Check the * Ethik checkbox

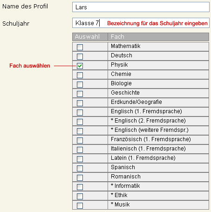click(x=80, y=196)
